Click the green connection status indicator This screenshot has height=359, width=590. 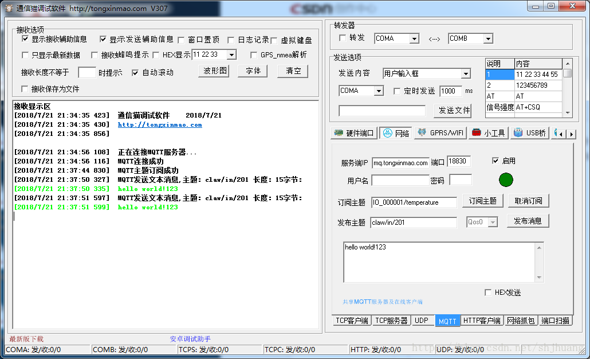[x=506, y=179]
